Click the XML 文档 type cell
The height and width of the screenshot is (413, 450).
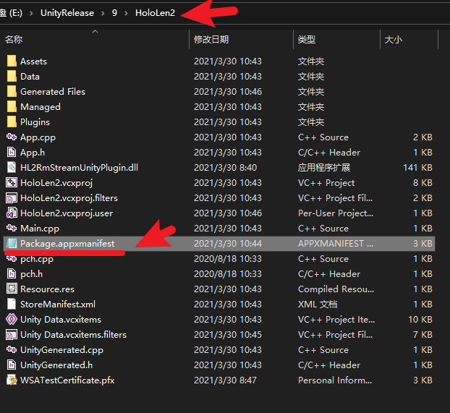[x=318, y=305]
